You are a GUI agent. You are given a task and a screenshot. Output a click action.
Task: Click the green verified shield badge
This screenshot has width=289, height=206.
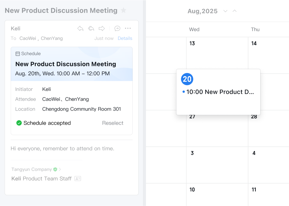pyautogui.click(x=55, y=169)
